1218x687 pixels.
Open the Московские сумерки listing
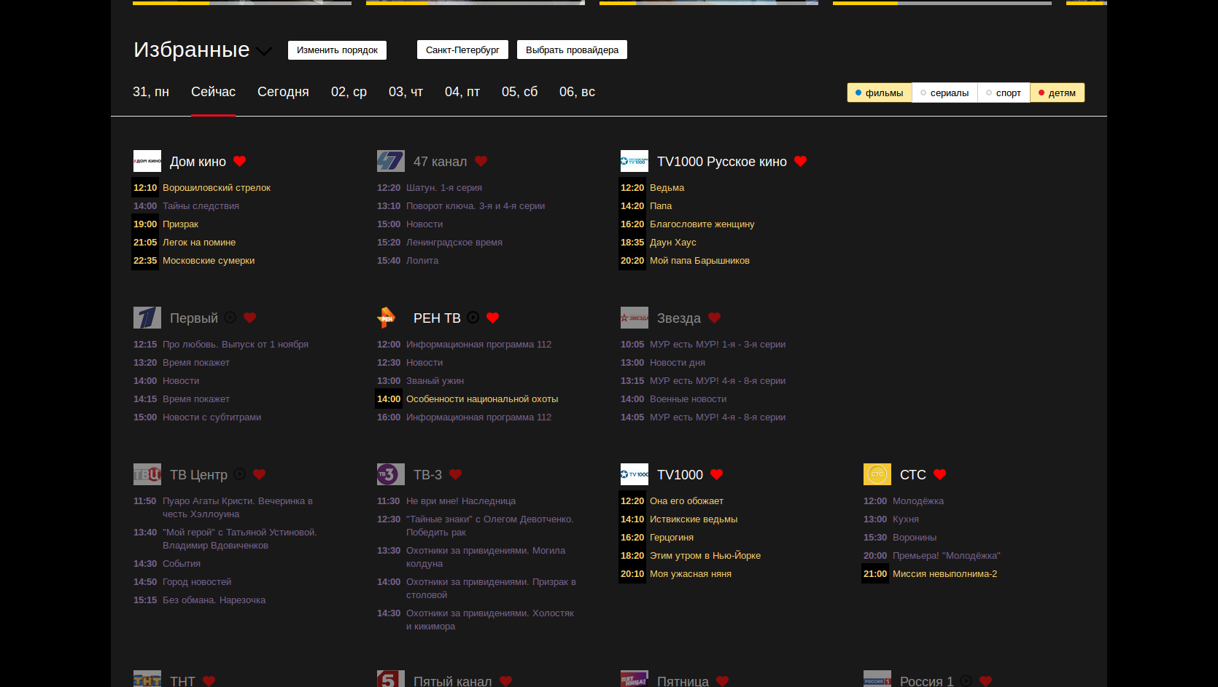[x=209, y=261]
